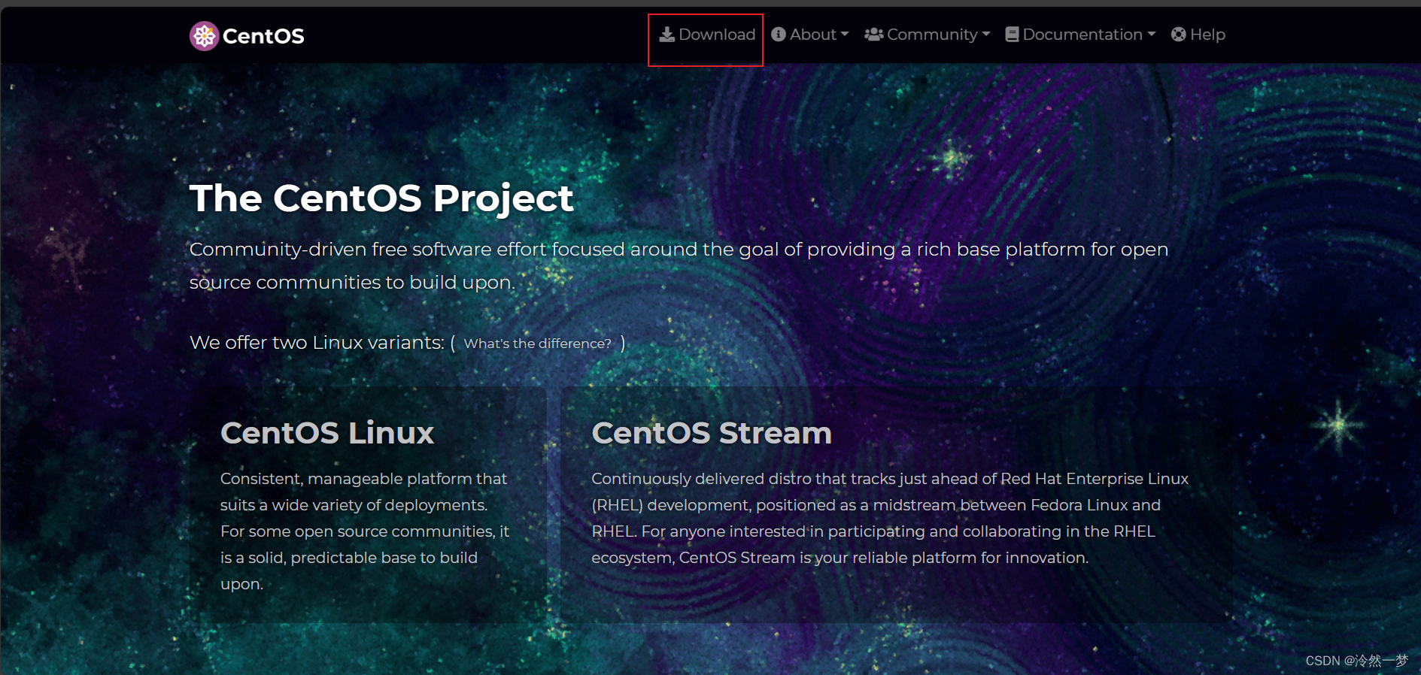Open the Community menu
This screenshot has width=1421, height=675.
[x=927, y=35]
